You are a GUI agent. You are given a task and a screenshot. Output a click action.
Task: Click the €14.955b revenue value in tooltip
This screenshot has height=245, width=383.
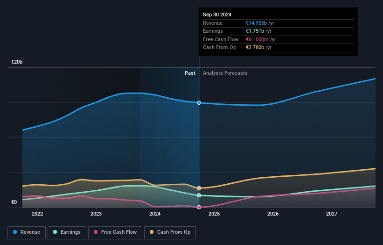256,23
